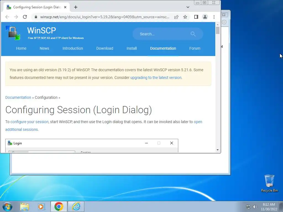This screenshot has width=283, height=212.
Task: Click the site padlock icon in address bar
Action: (x=36, y=17)
